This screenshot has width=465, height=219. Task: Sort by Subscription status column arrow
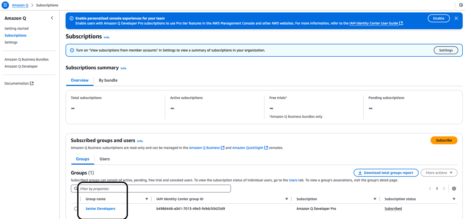tap(454, 199)
